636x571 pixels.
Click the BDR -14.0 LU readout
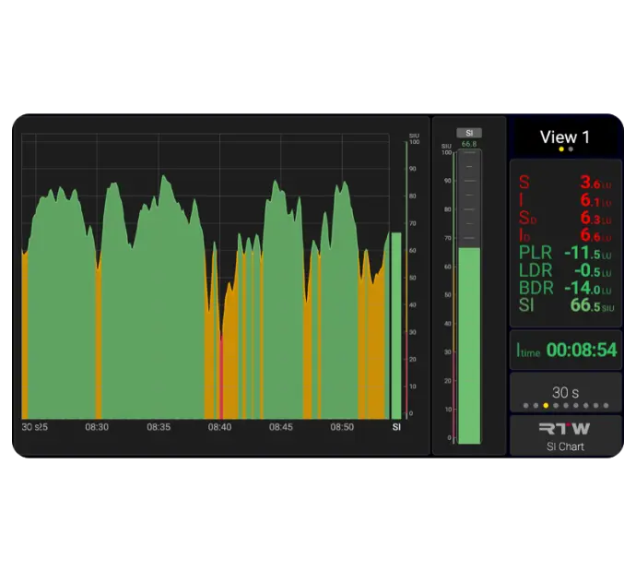565,288
